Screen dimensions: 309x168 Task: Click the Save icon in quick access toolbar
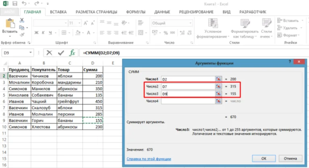[14, 4]
